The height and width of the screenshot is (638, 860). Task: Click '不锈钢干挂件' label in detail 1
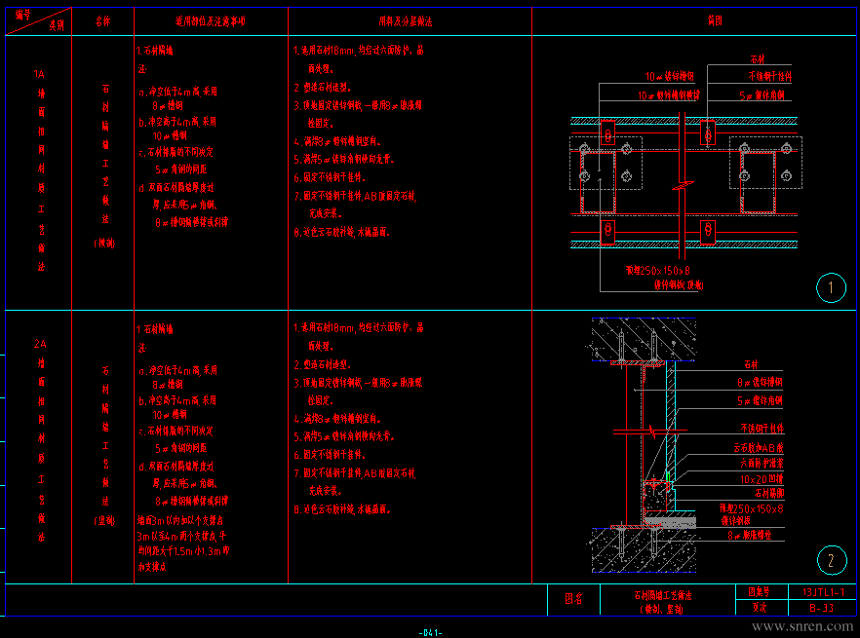pos(770,77)
